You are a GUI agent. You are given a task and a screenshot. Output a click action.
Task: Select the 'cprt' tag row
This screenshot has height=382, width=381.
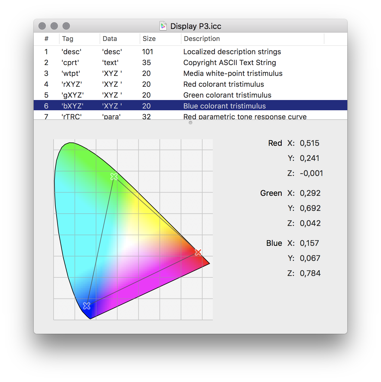(x=190, y=63)
